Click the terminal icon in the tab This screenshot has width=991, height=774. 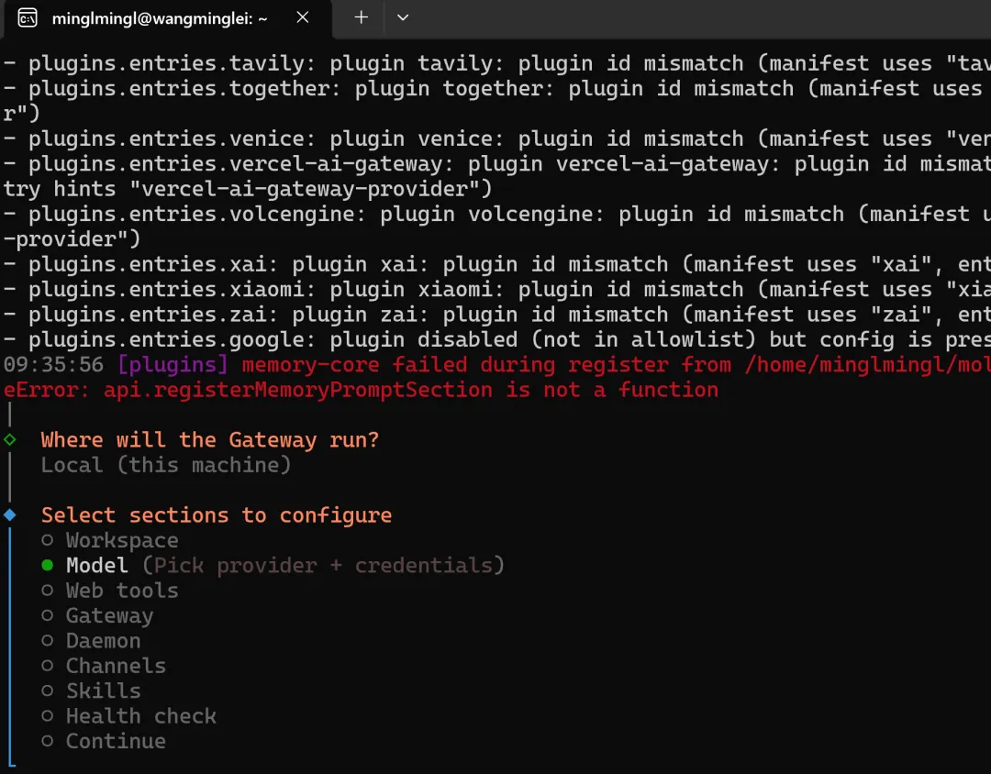(x=28, y=17)
